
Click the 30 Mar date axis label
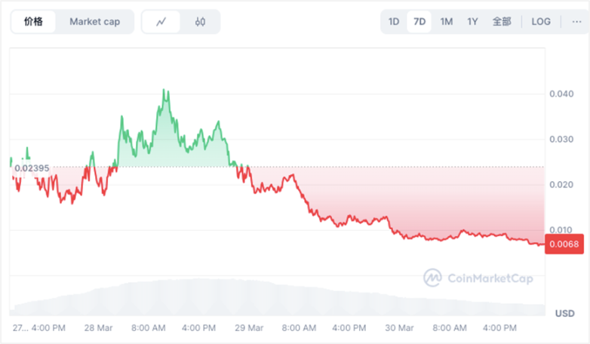tap(399, 328)
